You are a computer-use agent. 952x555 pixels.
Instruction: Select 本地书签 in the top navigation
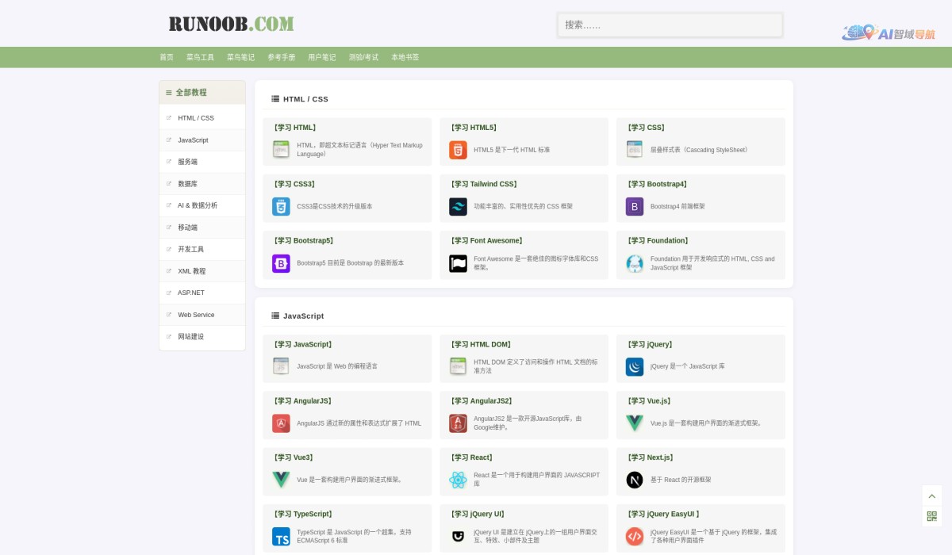coord(405,57)
